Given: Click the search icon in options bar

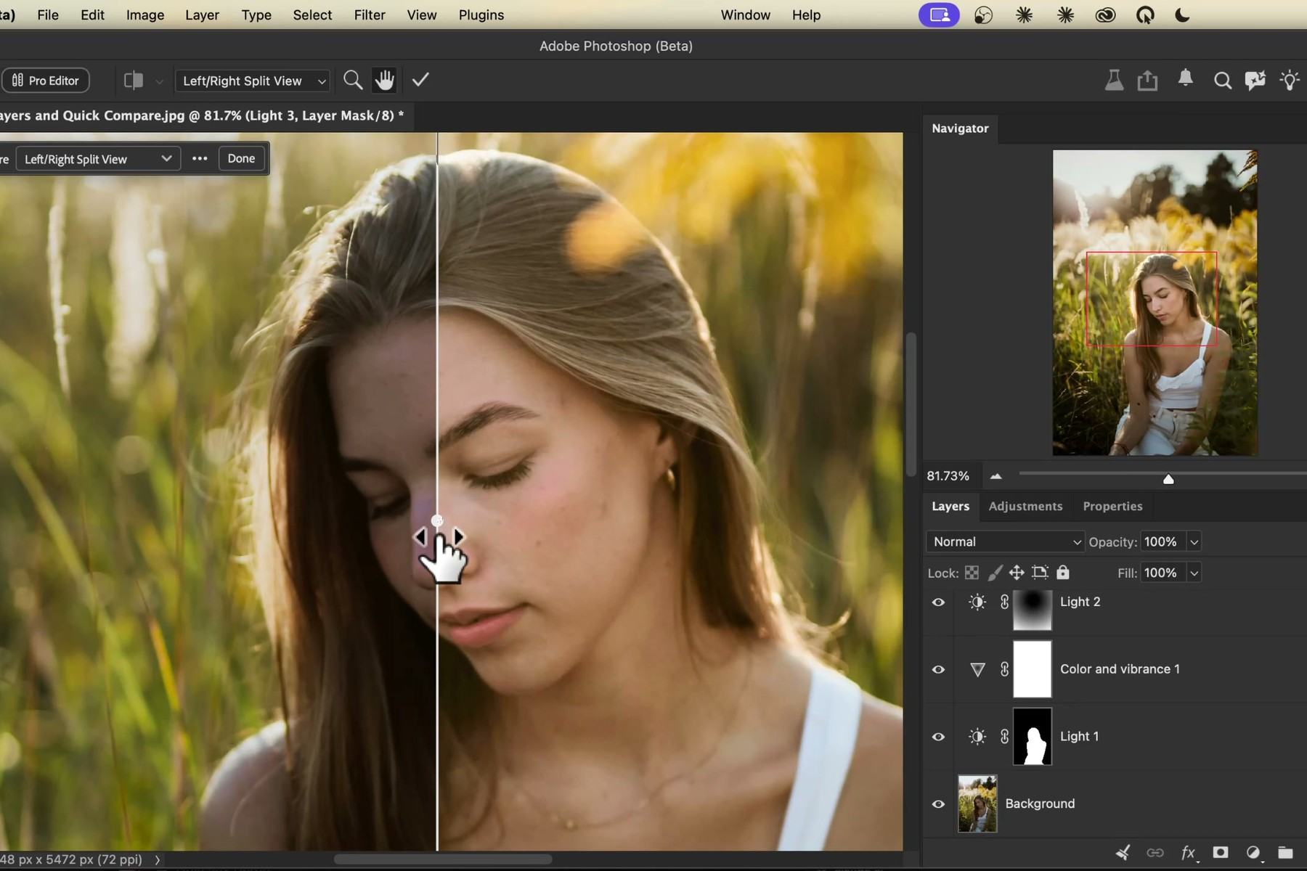Looking at the screenshot, I should click(x=1223, y=81).
